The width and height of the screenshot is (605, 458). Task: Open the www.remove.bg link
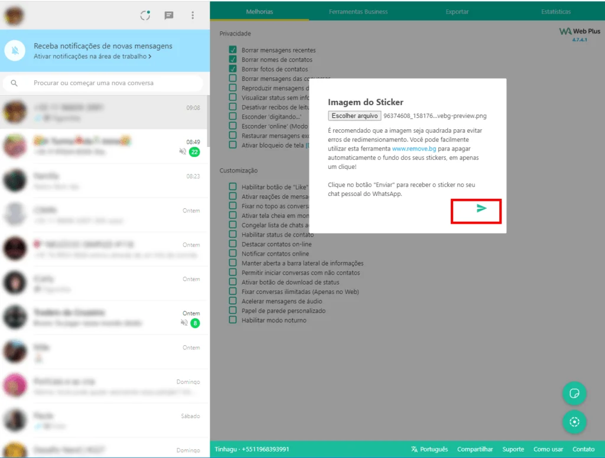[415, 150]
